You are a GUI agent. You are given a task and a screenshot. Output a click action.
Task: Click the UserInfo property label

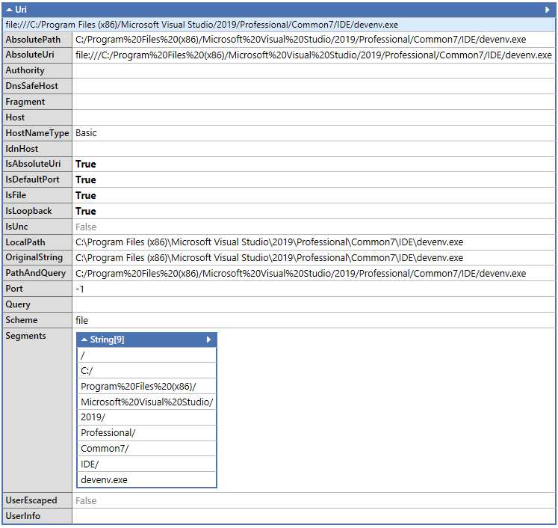tap(22, 517)
